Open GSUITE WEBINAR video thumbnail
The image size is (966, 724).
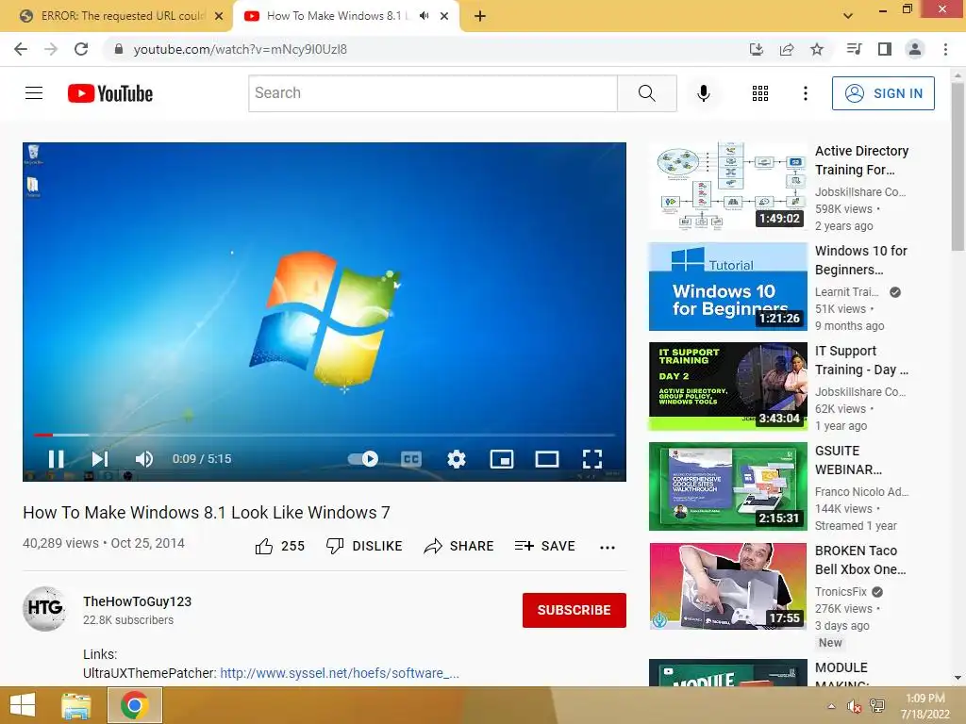point(728,486)
